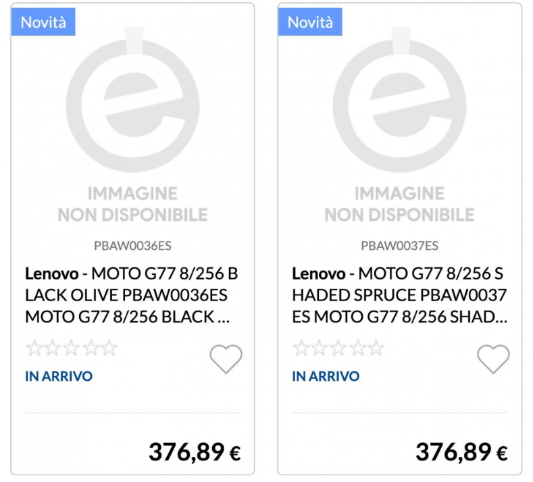
Task: Click the 376,89 € price of Shaded Spruce model
Action: 461,453
